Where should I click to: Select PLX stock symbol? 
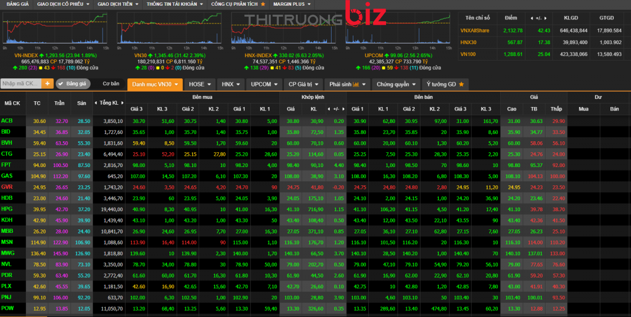(6, 286)
